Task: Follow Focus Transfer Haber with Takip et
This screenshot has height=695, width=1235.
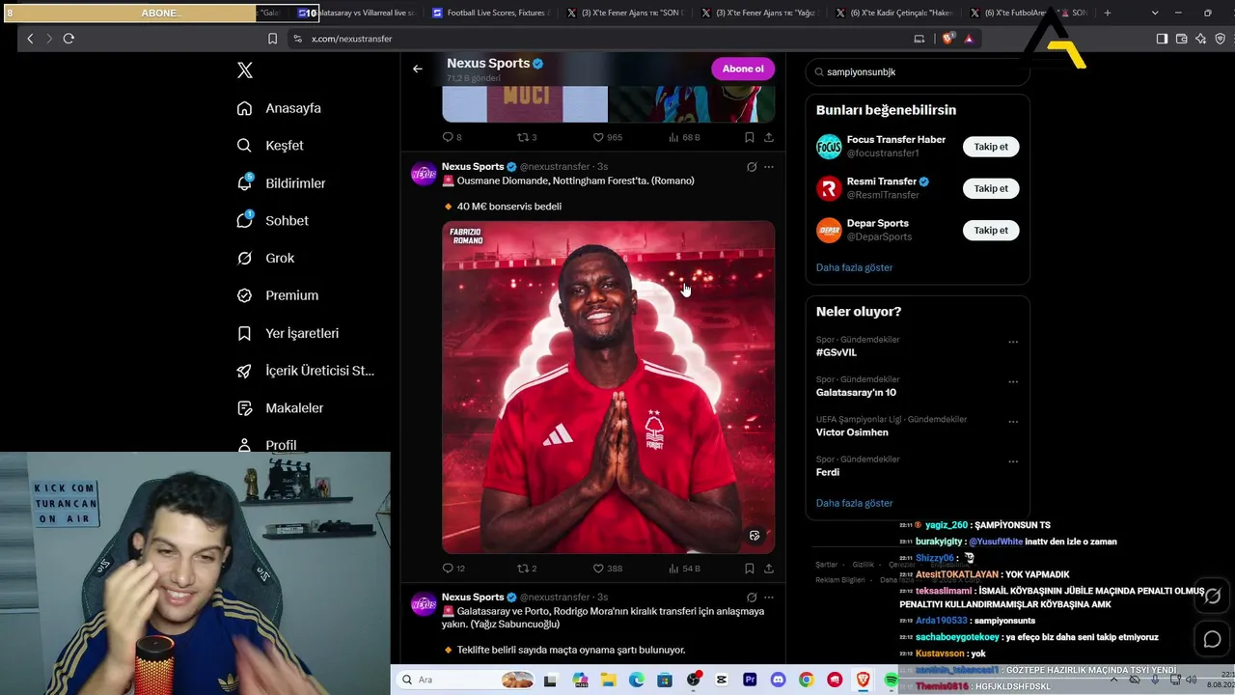Action: tap(991, 147)
